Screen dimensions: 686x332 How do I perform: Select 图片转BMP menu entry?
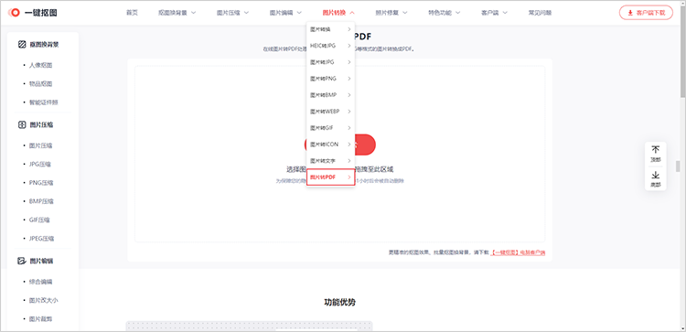(x=330, y=95)
